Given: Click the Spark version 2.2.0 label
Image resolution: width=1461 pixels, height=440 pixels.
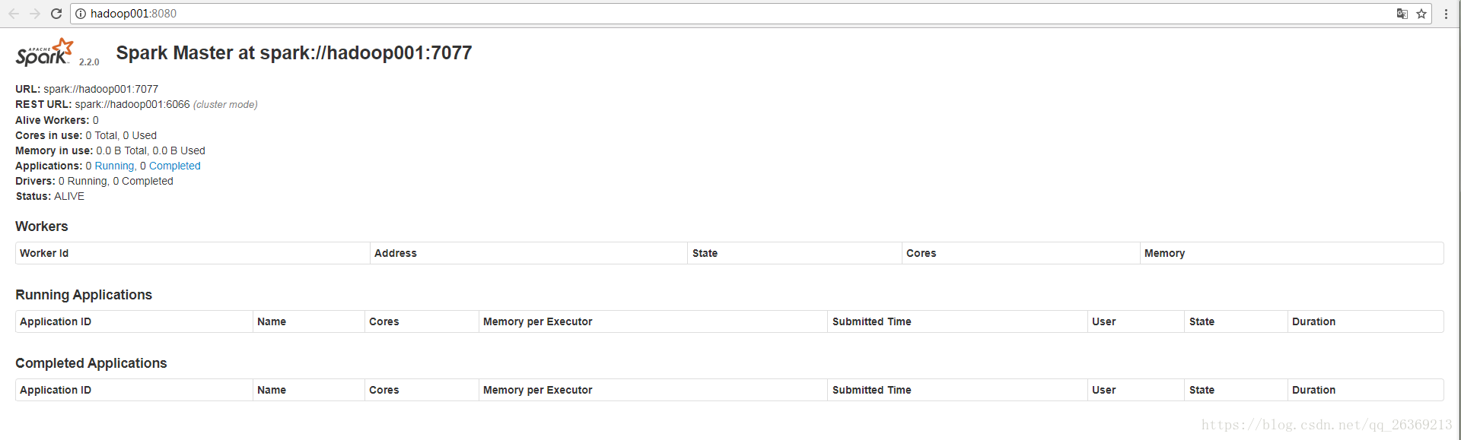Looking at the screenshot, I should tap(89, 62).
